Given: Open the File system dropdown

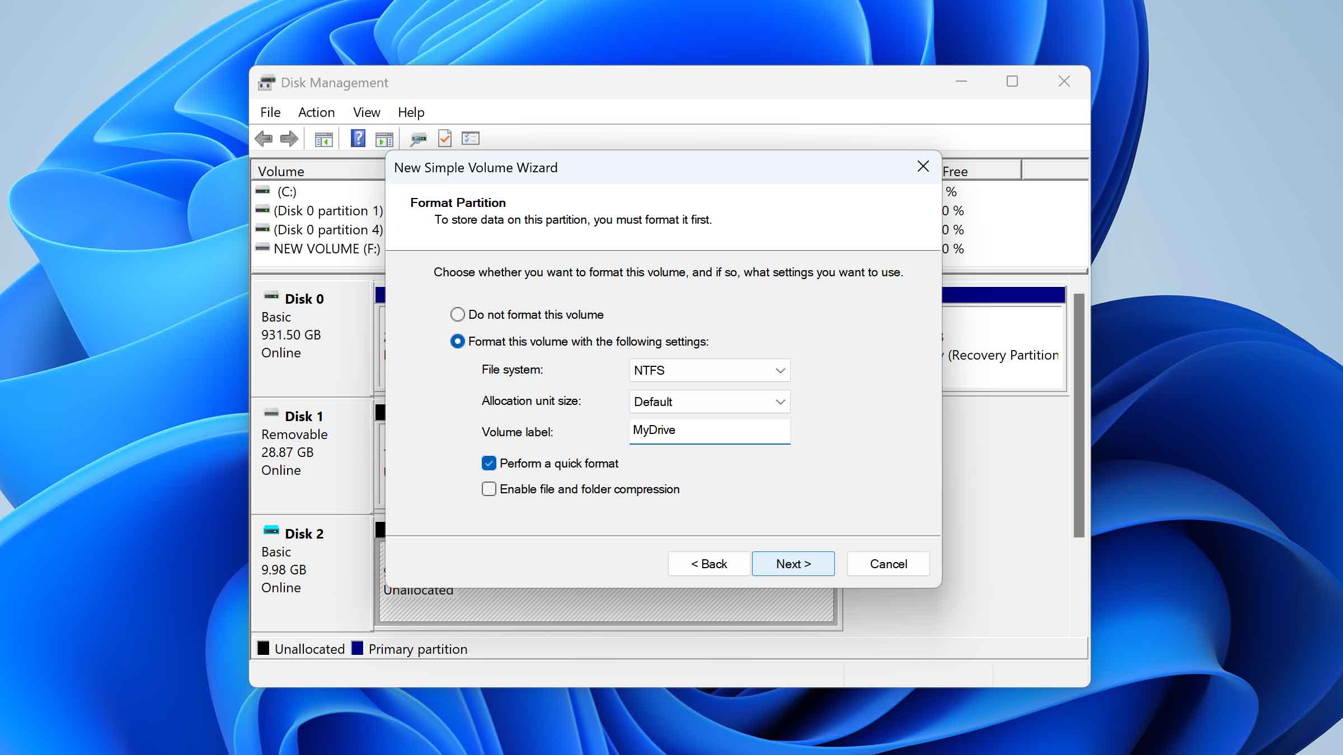Looking at the screenshot, I should tap(709, 370).
